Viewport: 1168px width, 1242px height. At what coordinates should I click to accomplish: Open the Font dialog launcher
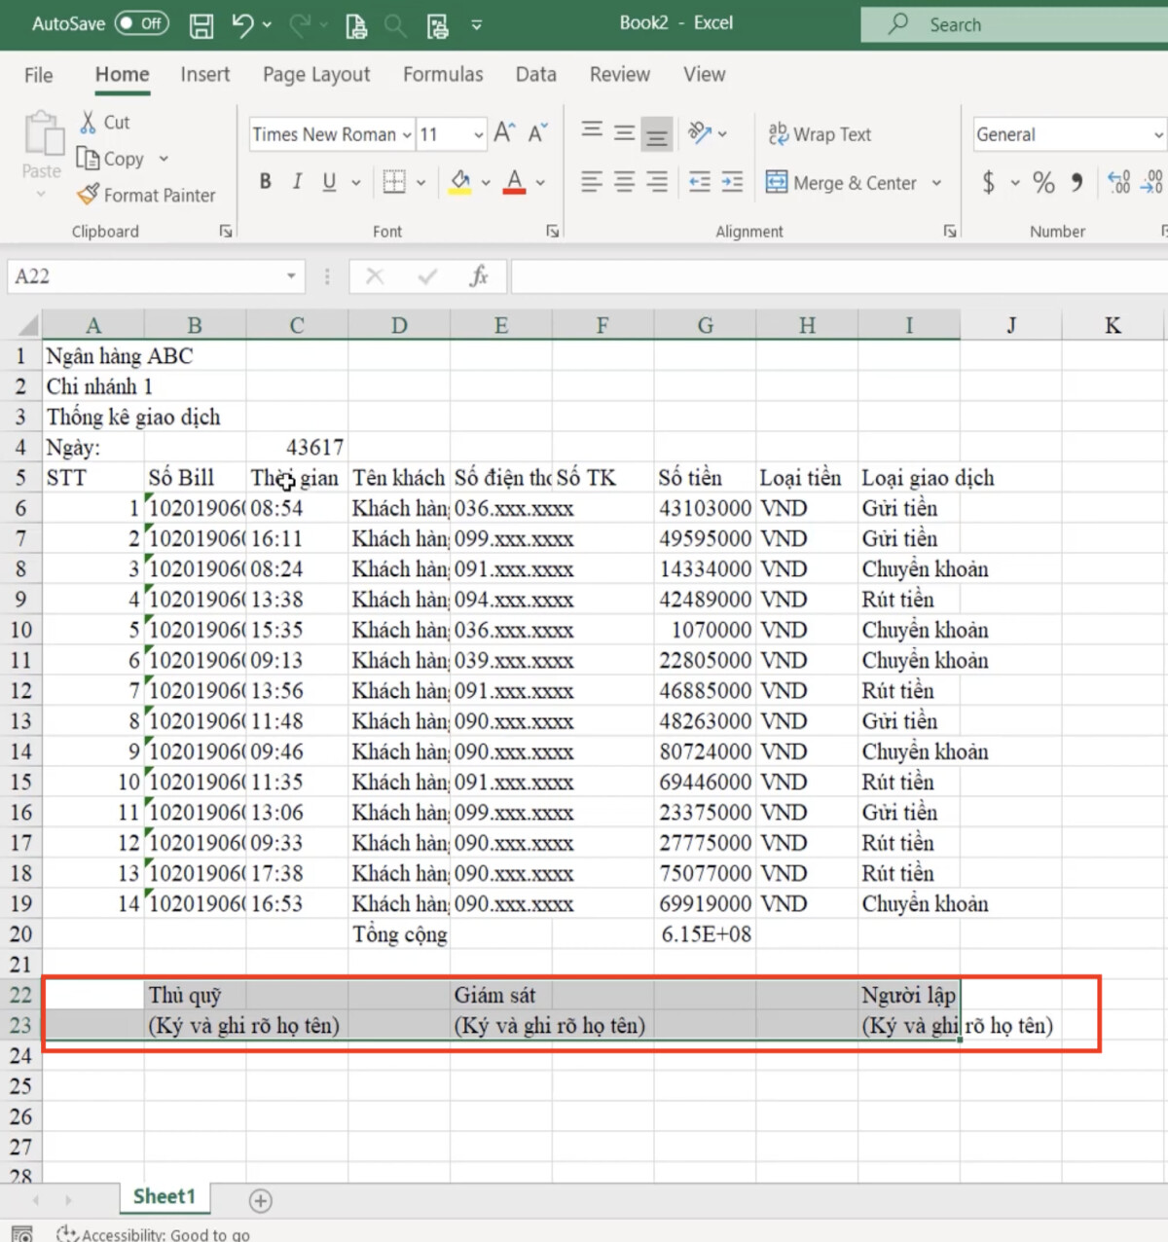coord(553,232)
